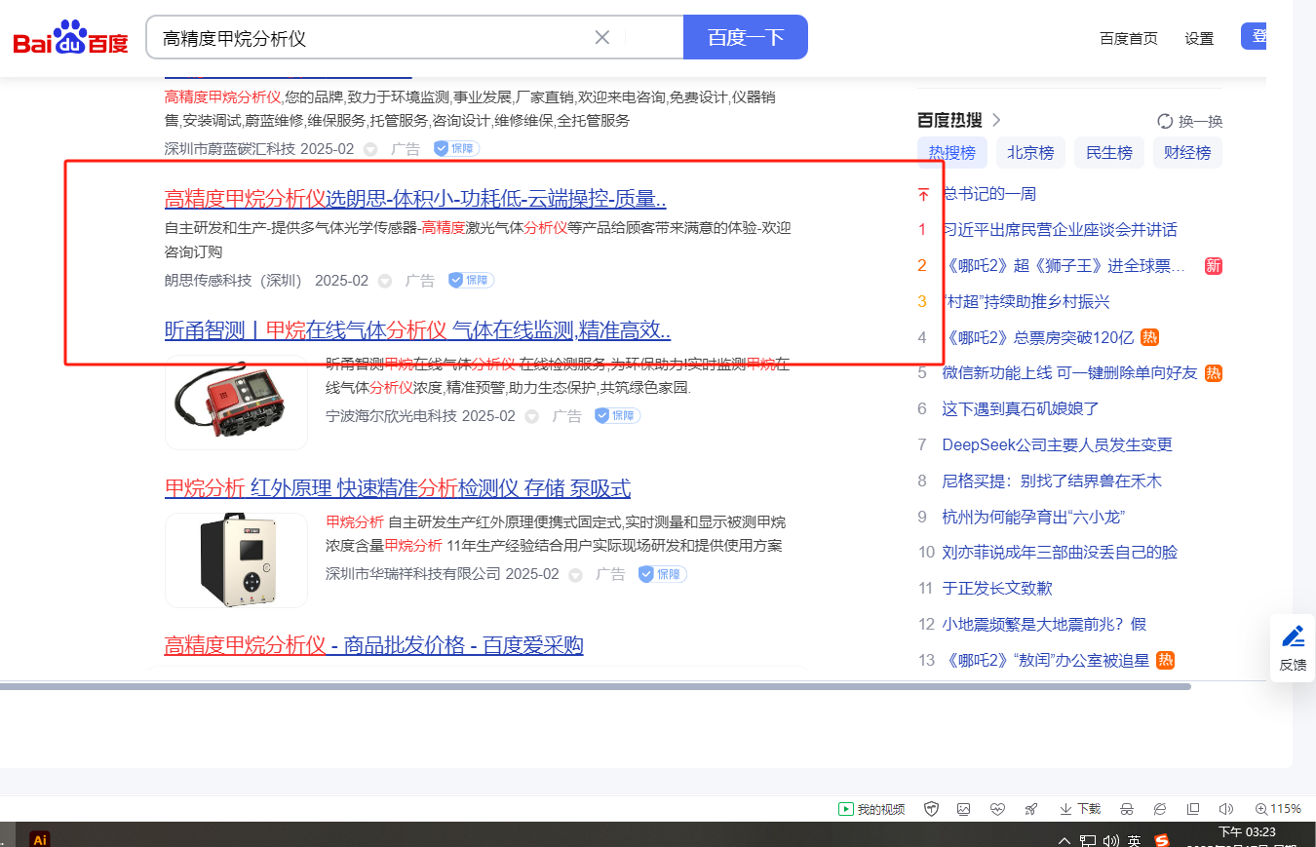
Task: Expand dropdown next to 朗思传感科技 2025-02
Action: 385,282
